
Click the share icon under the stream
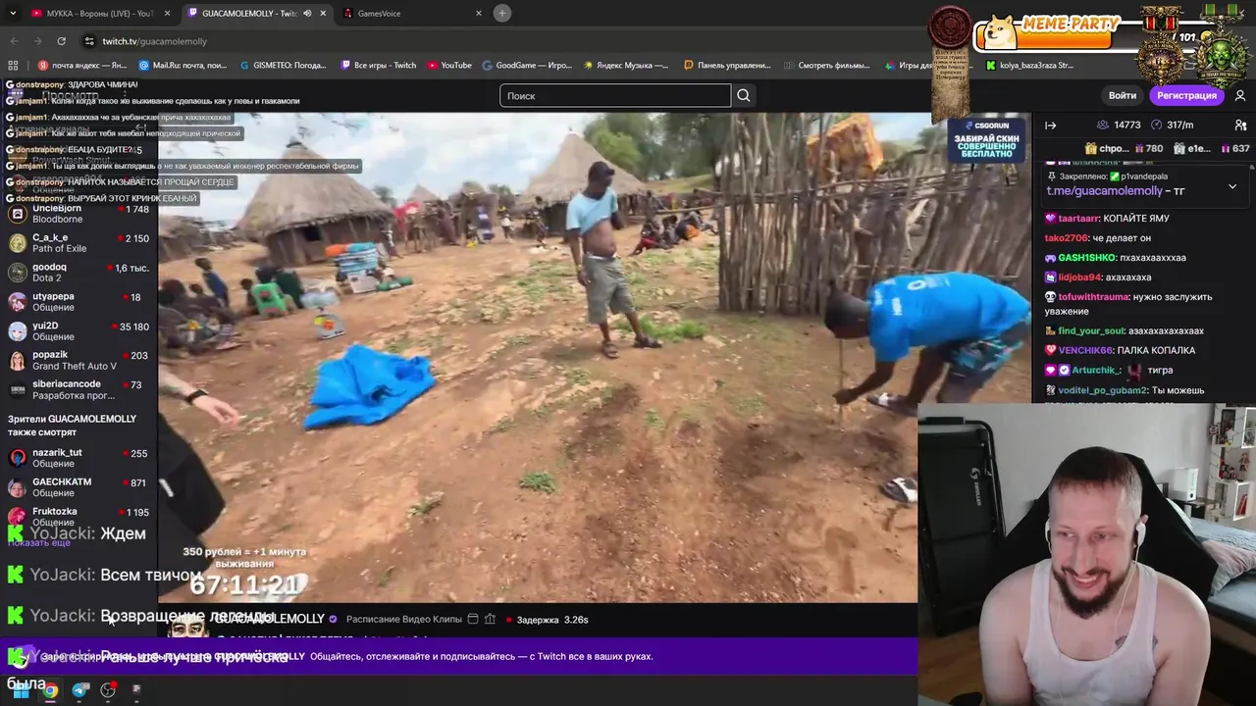[x=490, y=620]
